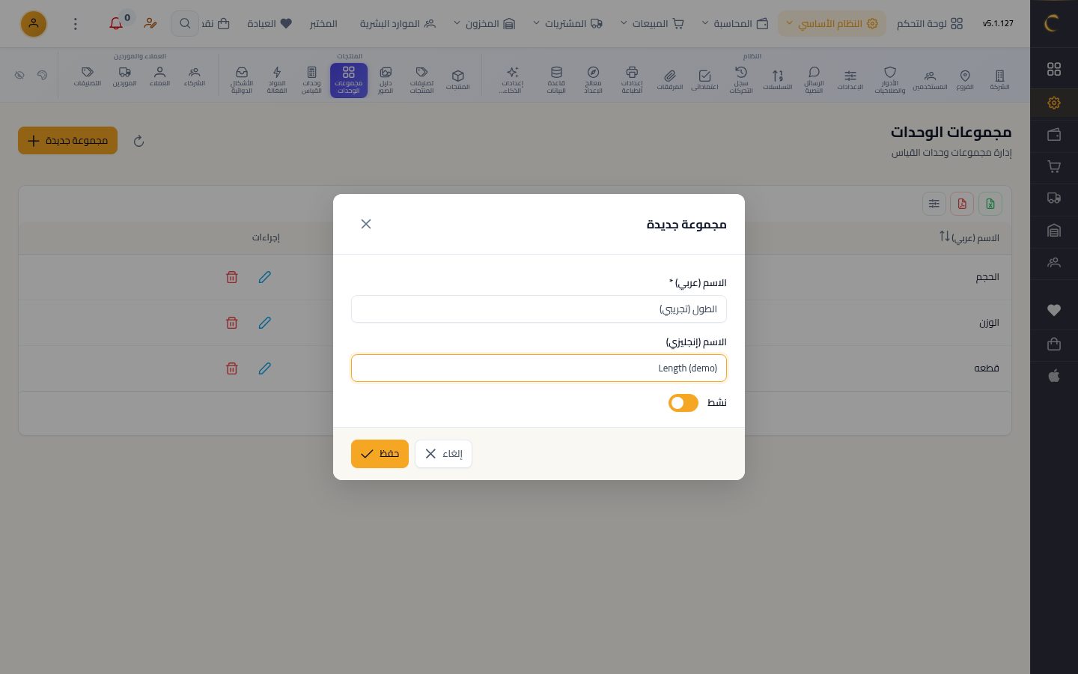1078x674 pixels.
Task: Open المرفقات attachments paperclip icon
Action: coord(670,79)
